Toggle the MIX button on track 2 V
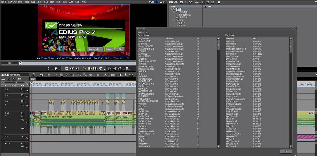 click(x=22, y=105)
